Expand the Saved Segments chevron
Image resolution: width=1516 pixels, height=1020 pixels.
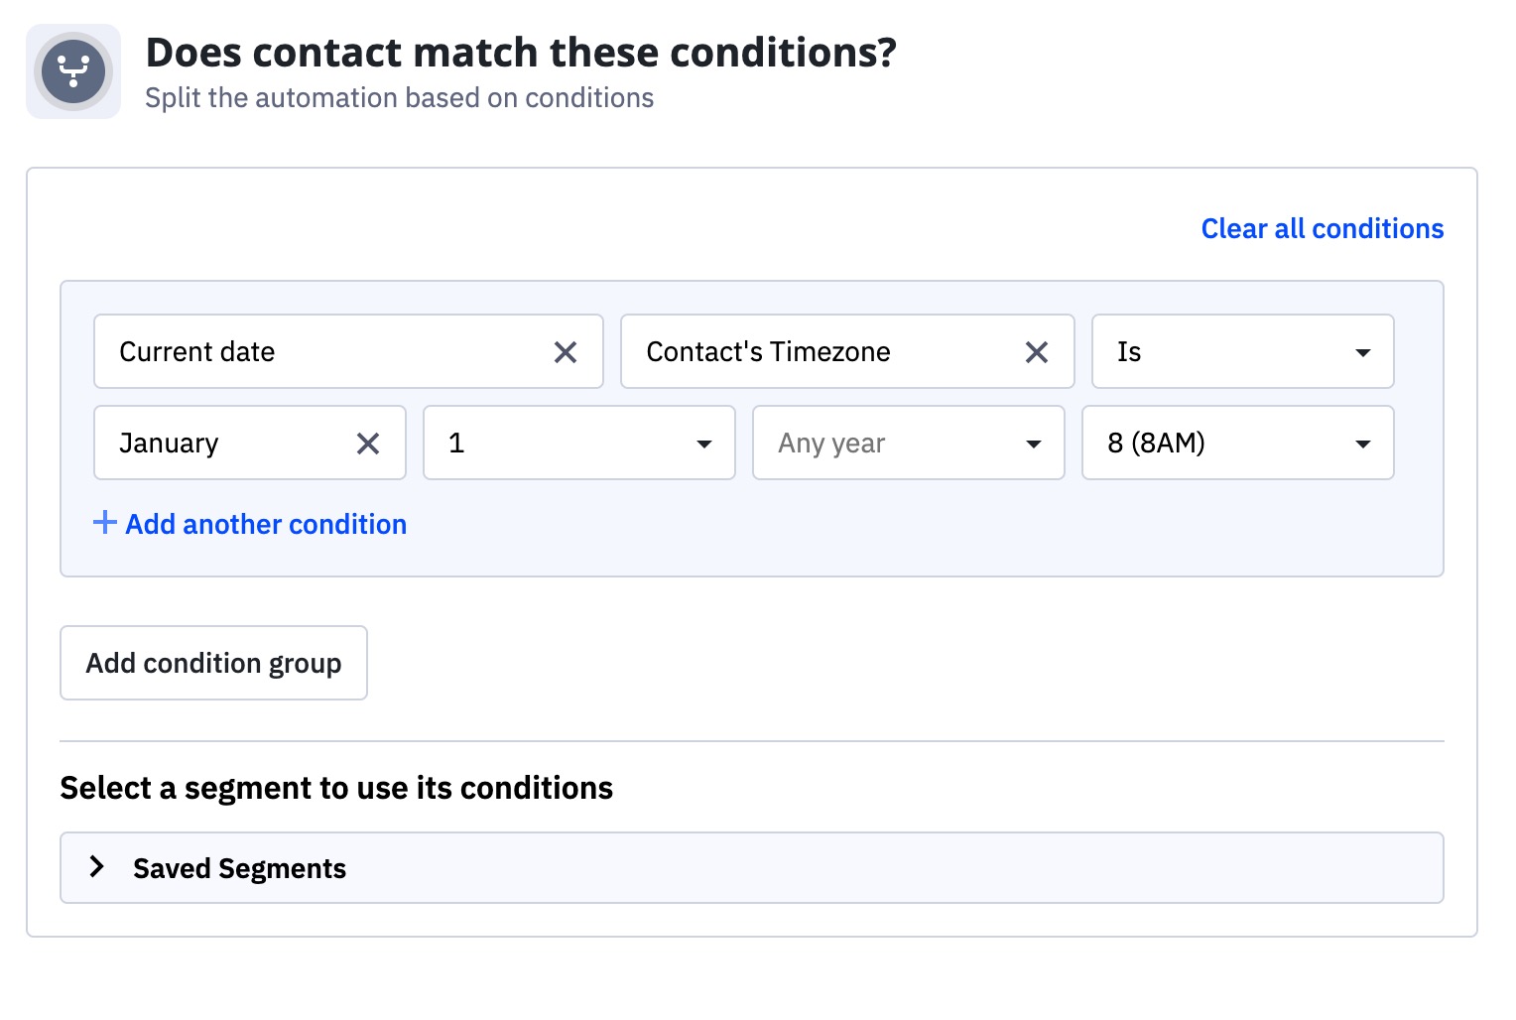tap(97, 867)
